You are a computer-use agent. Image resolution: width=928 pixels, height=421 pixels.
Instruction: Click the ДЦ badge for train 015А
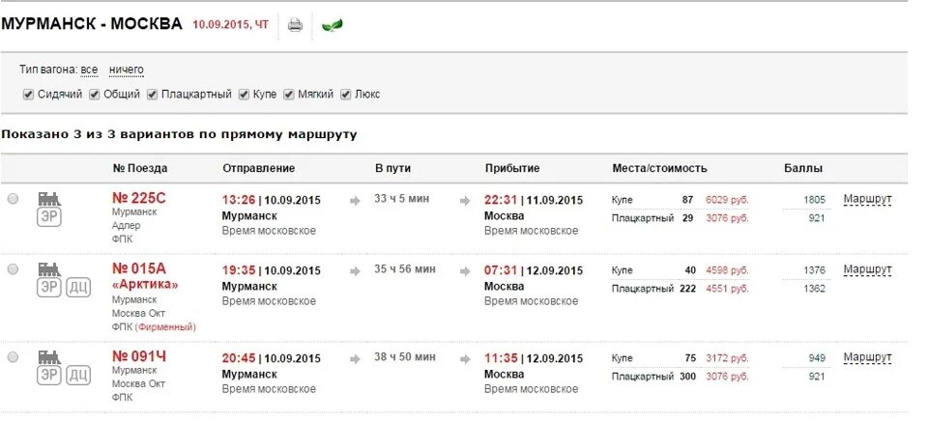pos(78,288)
